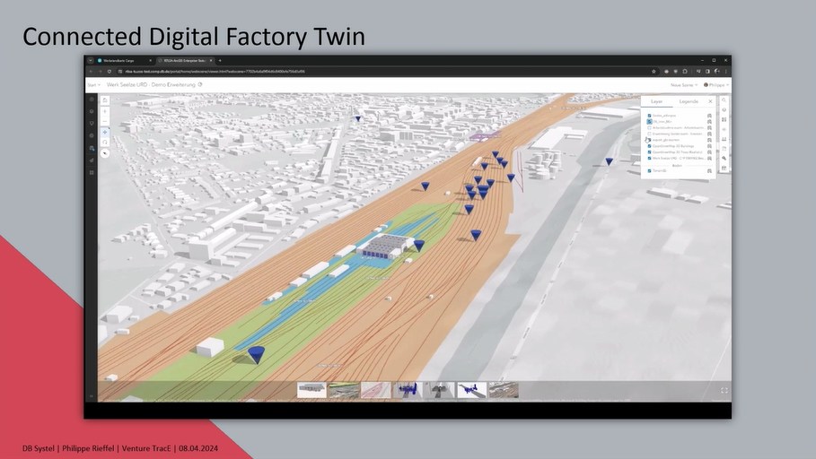Click the grid apps icon in left sidebar
This screenshot has width=816, height=459.
tap(92, 173)
